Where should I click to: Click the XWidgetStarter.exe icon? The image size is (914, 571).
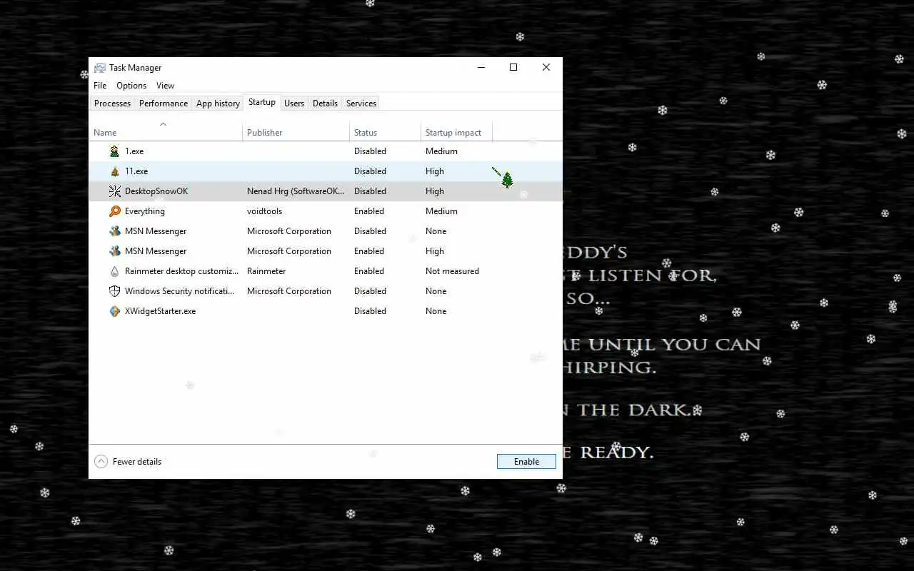(x=114, y=311)
